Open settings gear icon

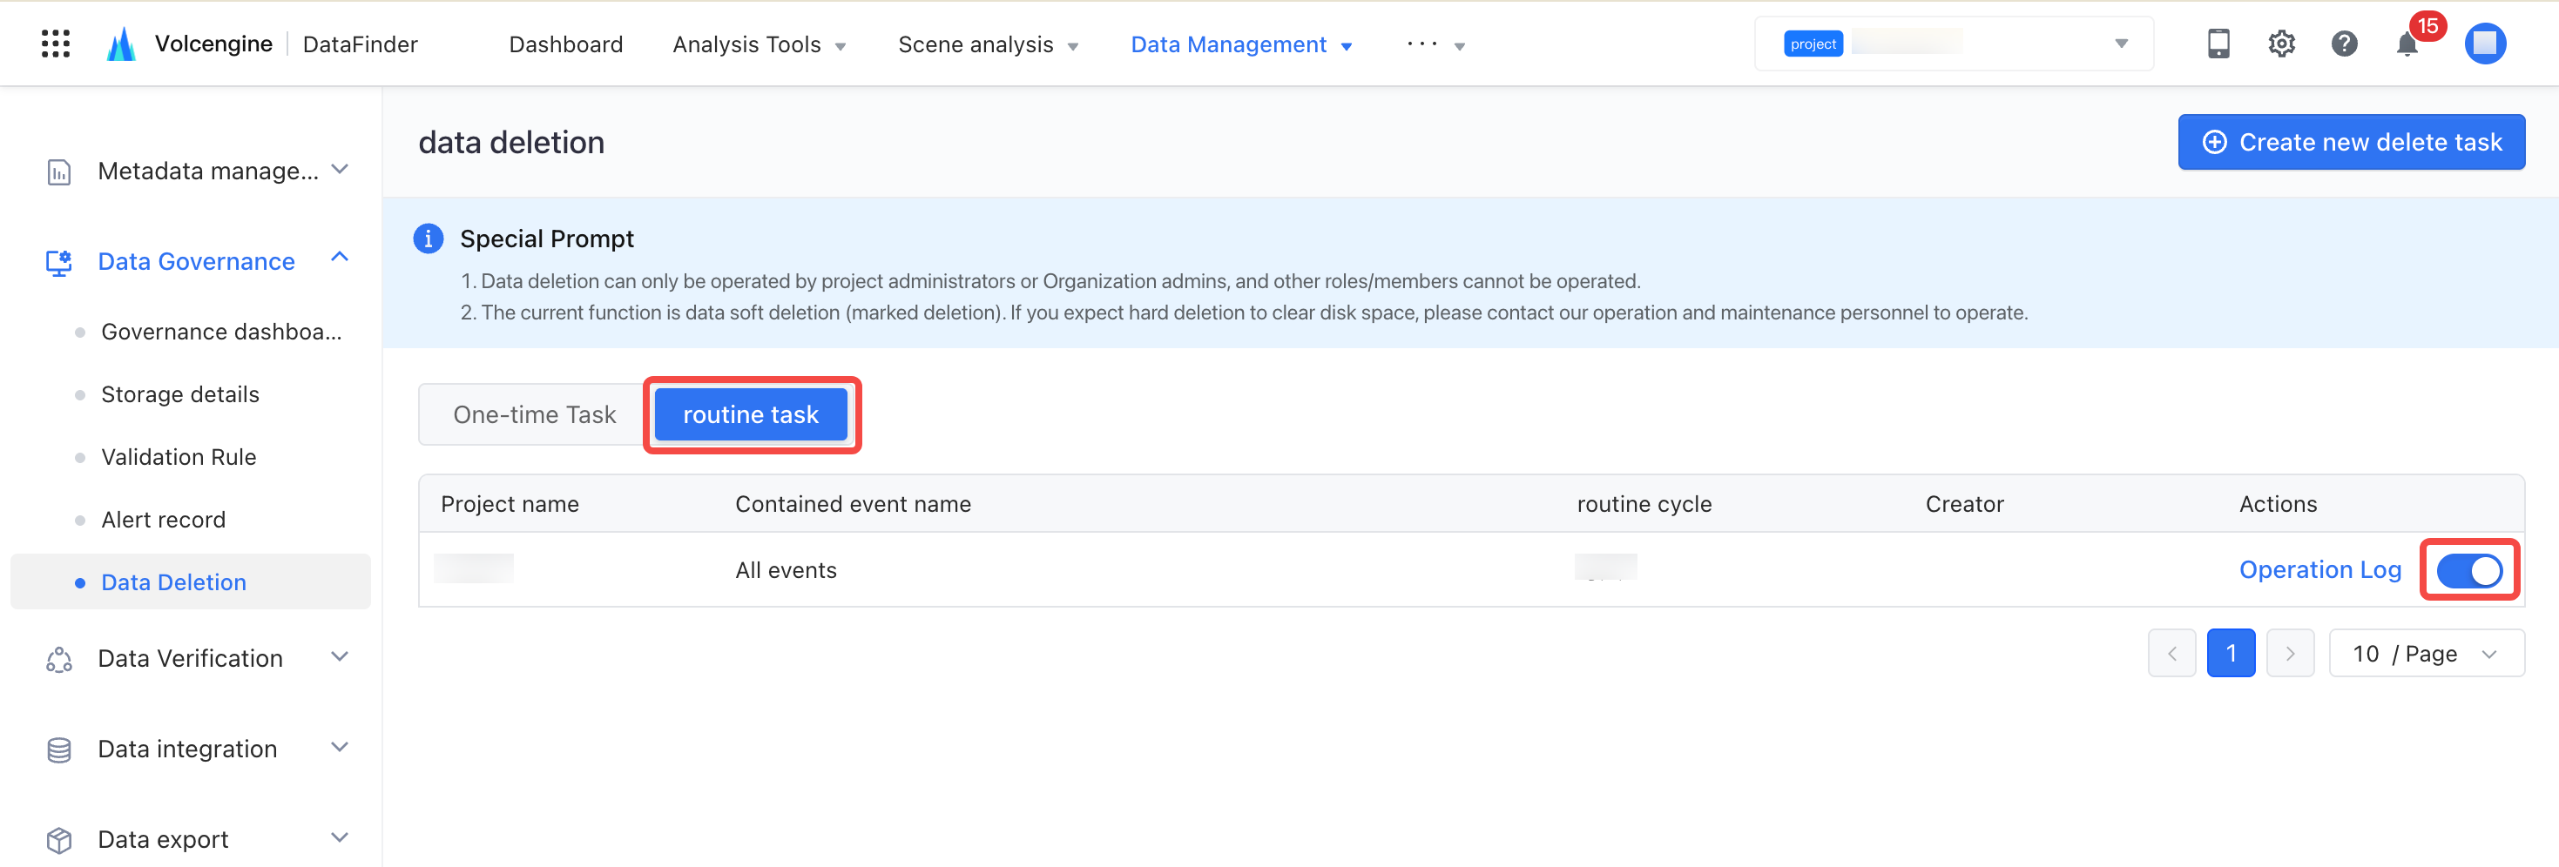(2281, 44)
